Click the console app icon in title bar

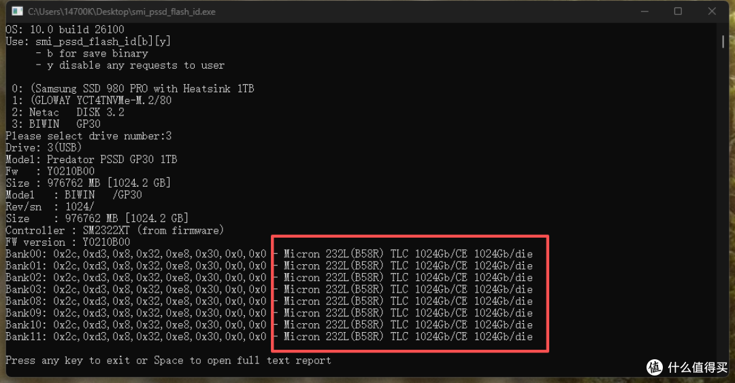point(17,12)
